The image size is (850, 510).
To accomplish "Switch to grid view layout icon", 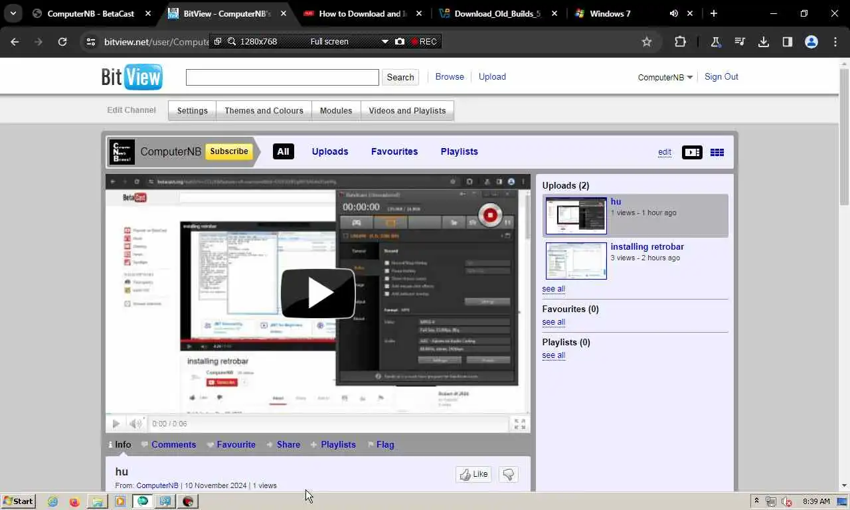I will point(717,152).
